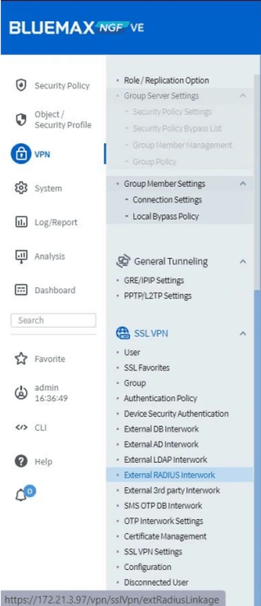Open Device Security Authentication

click(176, 414)
